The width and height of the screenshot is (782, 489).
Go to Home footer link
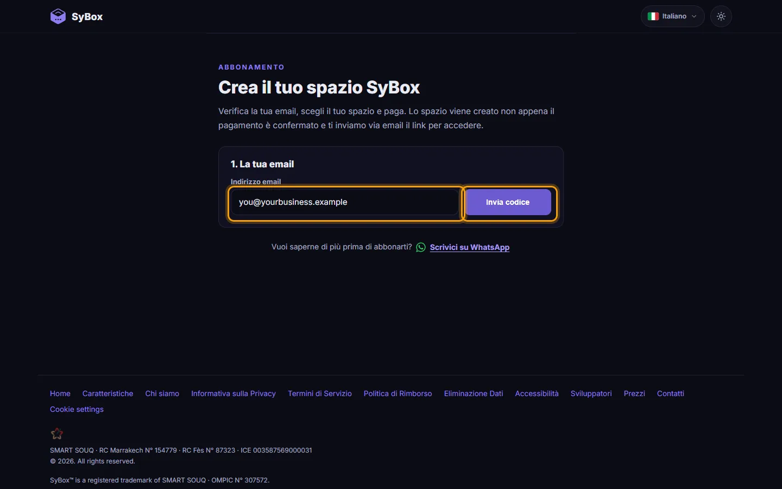click(60, 393)
